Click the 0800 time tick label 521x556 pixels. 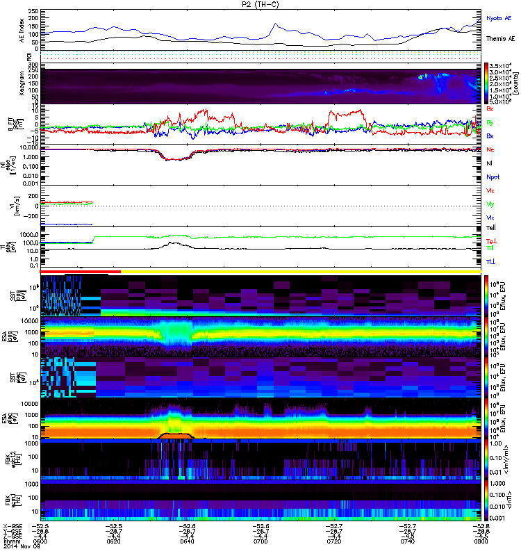click(481, 541)
